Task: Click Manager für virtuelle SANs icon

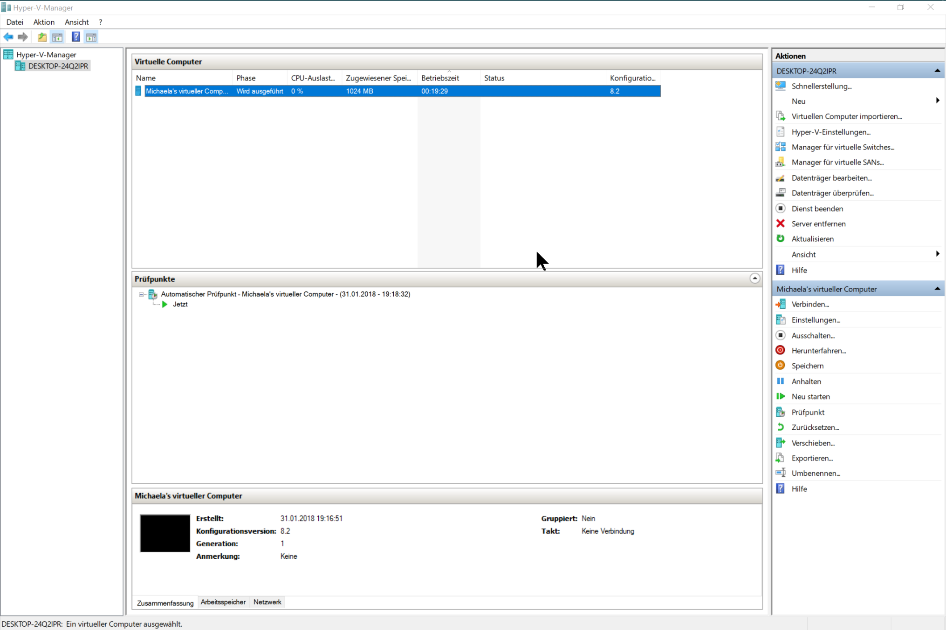Action: (x=781, y=163)
